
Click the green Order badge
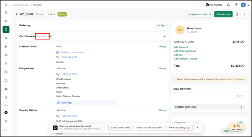click(62, 14)
